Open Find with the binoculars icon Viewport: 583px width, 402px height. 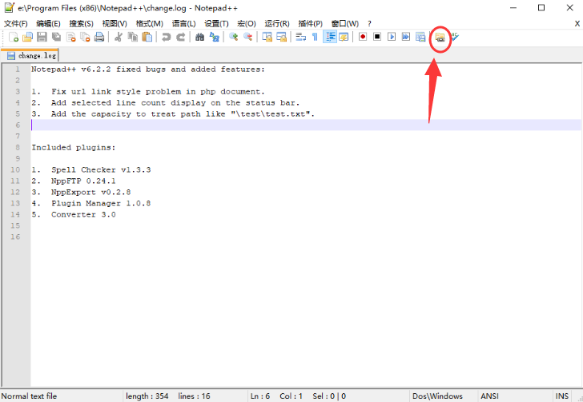(199, 37)
